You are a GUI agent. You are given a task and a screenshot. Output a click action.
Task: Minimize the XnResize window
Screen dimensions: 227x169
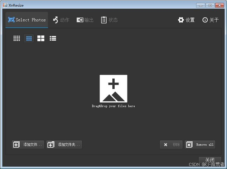point(201,6)
